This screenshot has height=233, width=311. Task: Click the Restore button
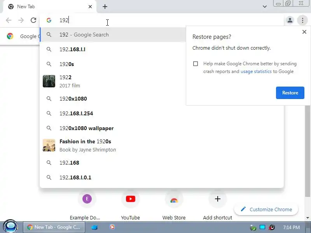(290, 93)
